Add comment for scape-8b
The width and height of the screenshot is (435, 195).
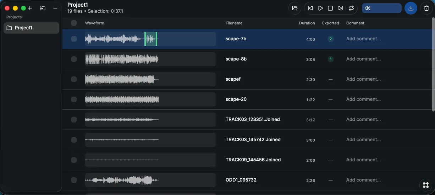(x=363, y=59)
